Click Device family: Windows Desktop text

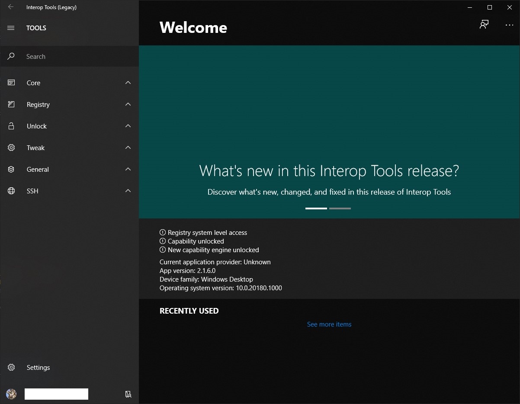click(x=206, y=279)
